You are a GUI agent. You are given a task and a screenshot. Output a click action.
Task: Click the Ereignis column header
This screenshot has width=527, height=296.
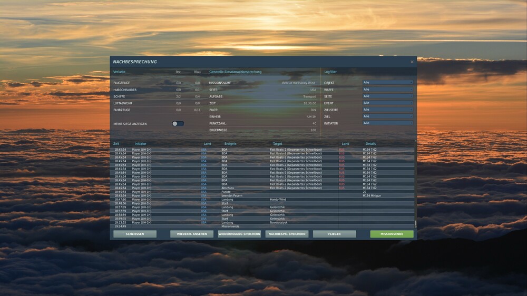230,144
